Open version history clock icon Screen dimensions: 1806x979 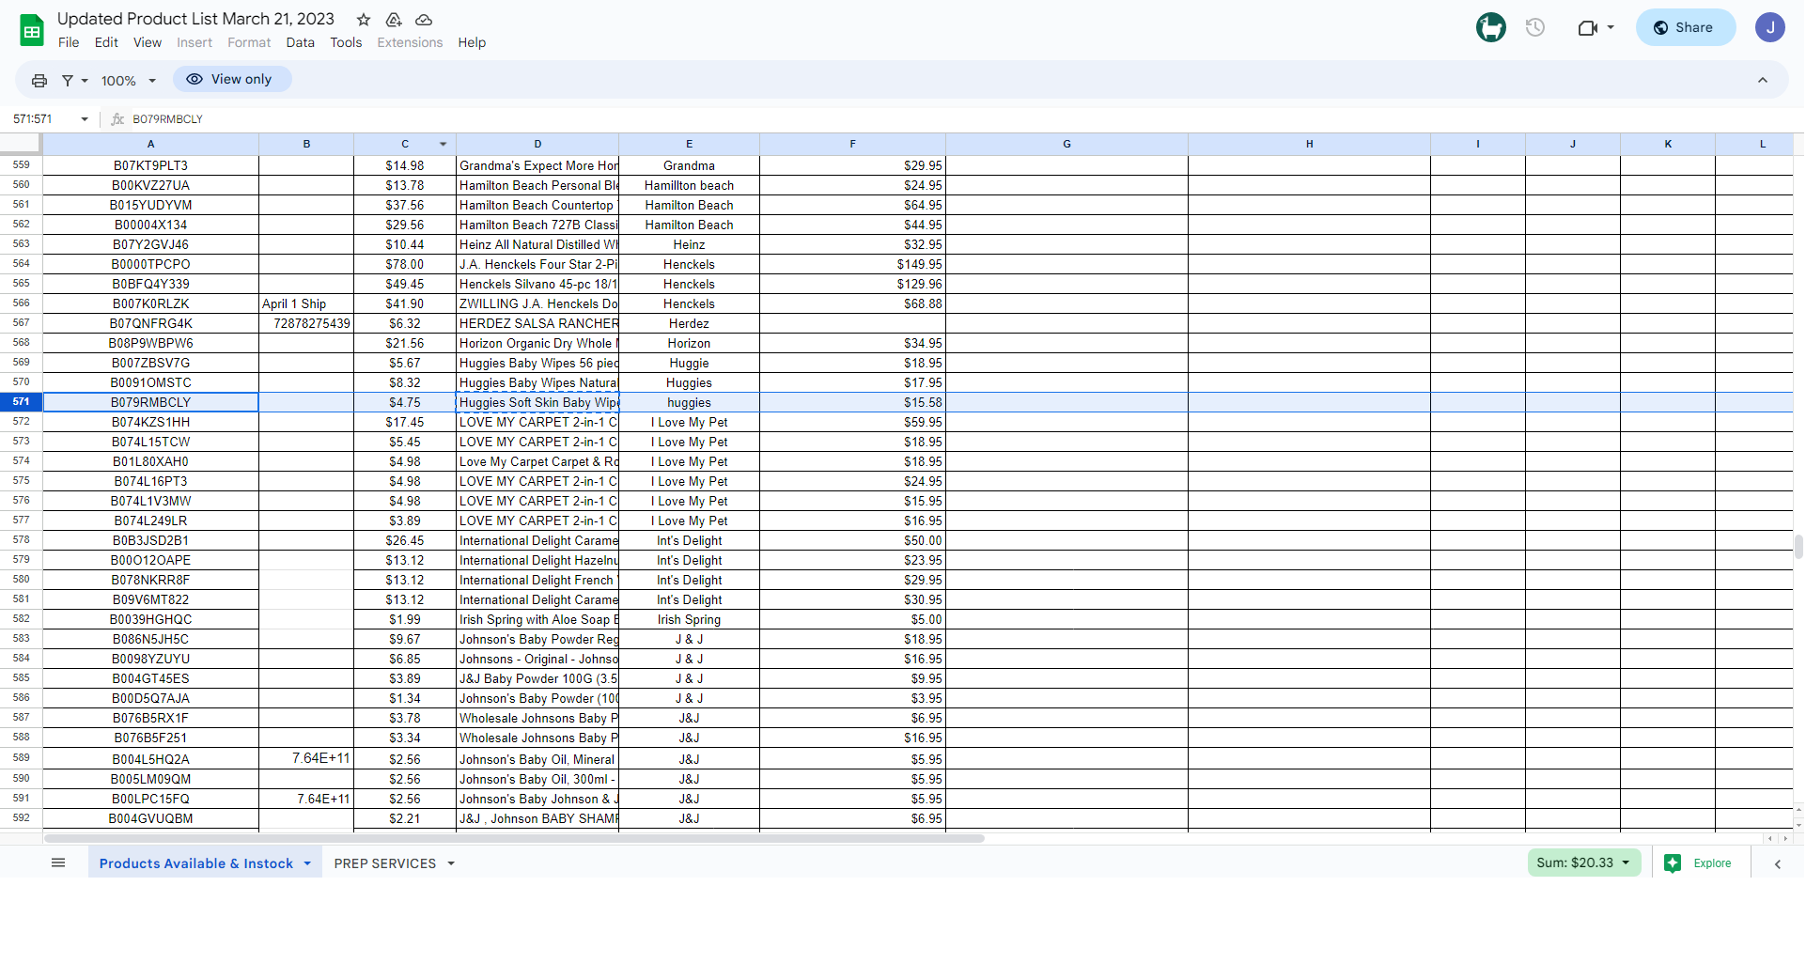pos(1535,27)
